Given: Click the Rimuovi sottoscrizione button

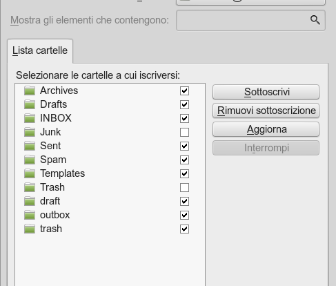Looking at the screenshot, I should click(266, 111).
